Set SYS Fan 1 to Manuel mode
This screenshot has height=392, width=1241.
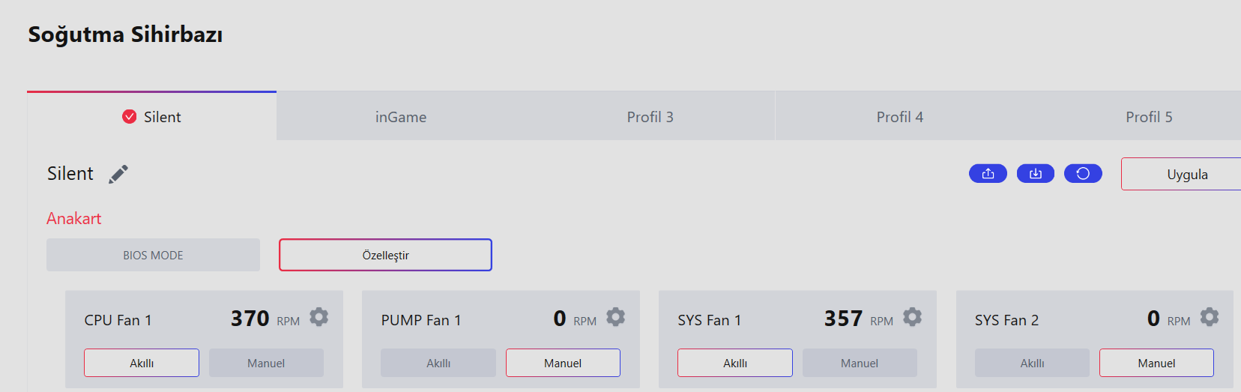click(x=860, y=363)
